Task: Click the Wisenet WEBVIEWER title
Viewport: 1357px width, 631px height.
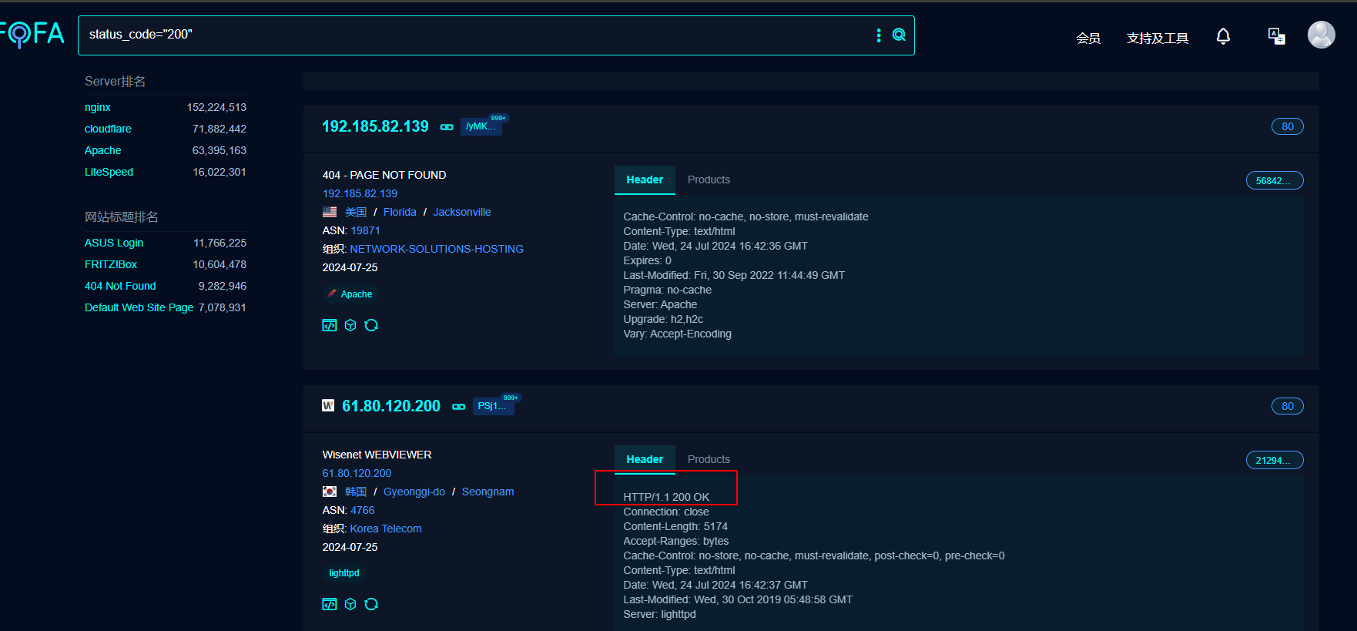Action: click(377, 455)
